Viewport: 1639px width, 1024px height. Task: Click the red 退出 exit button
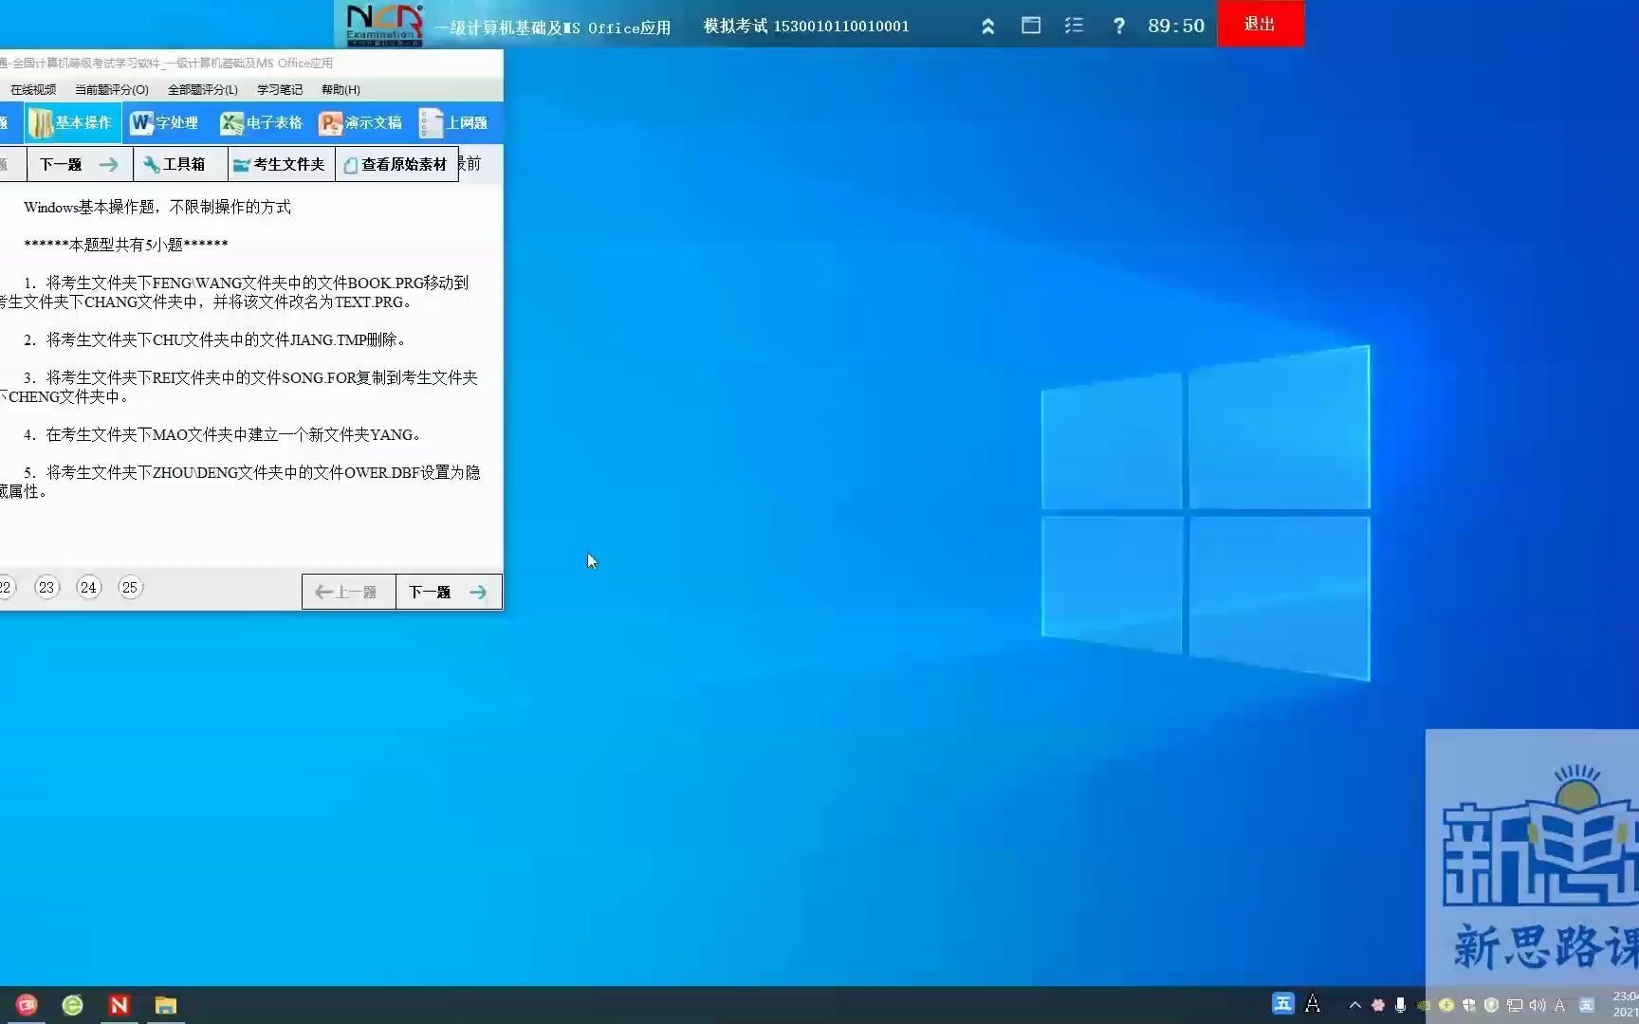tap(1261, 24)
